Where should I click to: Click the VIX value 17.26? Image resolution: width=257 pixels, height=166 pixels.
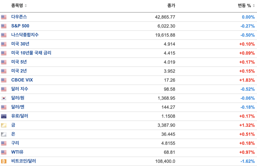[x=170, y=80]
